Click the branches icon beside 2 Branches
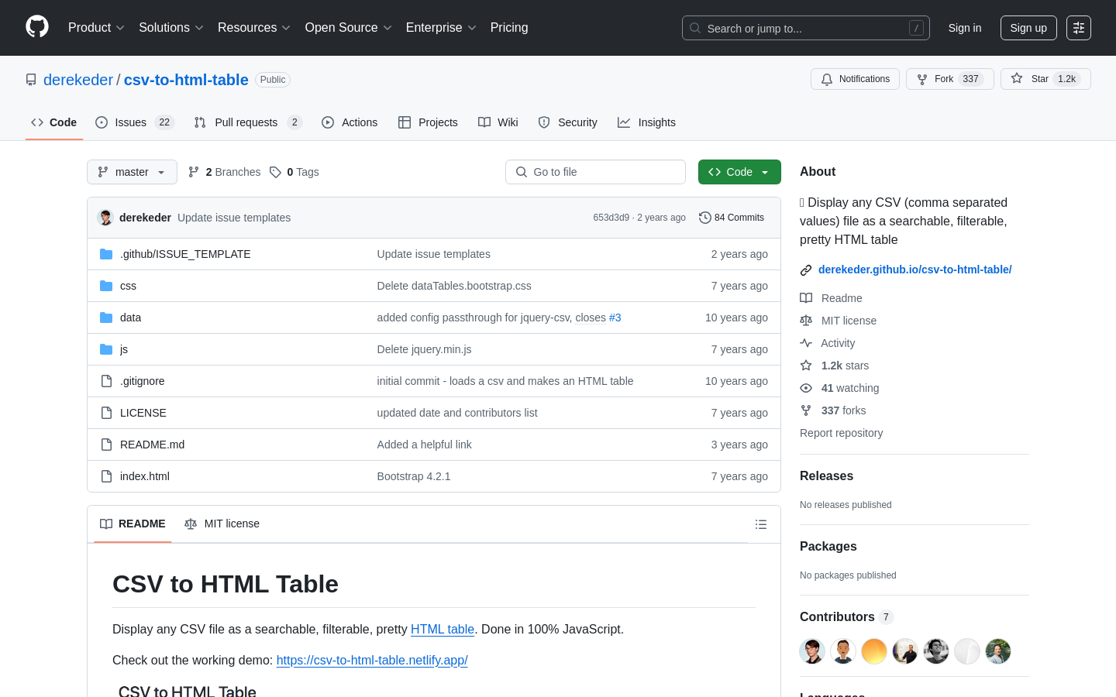Screen dimensions: 1116x697 pyautogui.click(x=194, y=172)
